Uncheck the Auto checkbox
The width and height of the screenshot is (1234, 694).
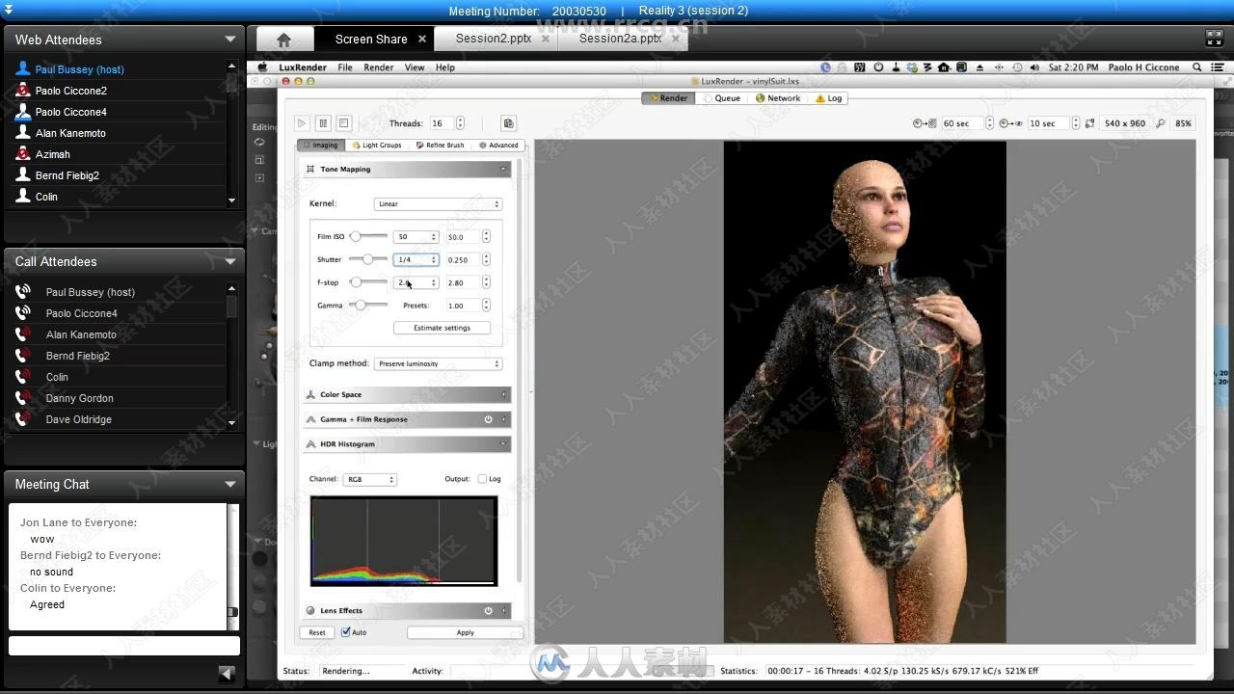346,632
